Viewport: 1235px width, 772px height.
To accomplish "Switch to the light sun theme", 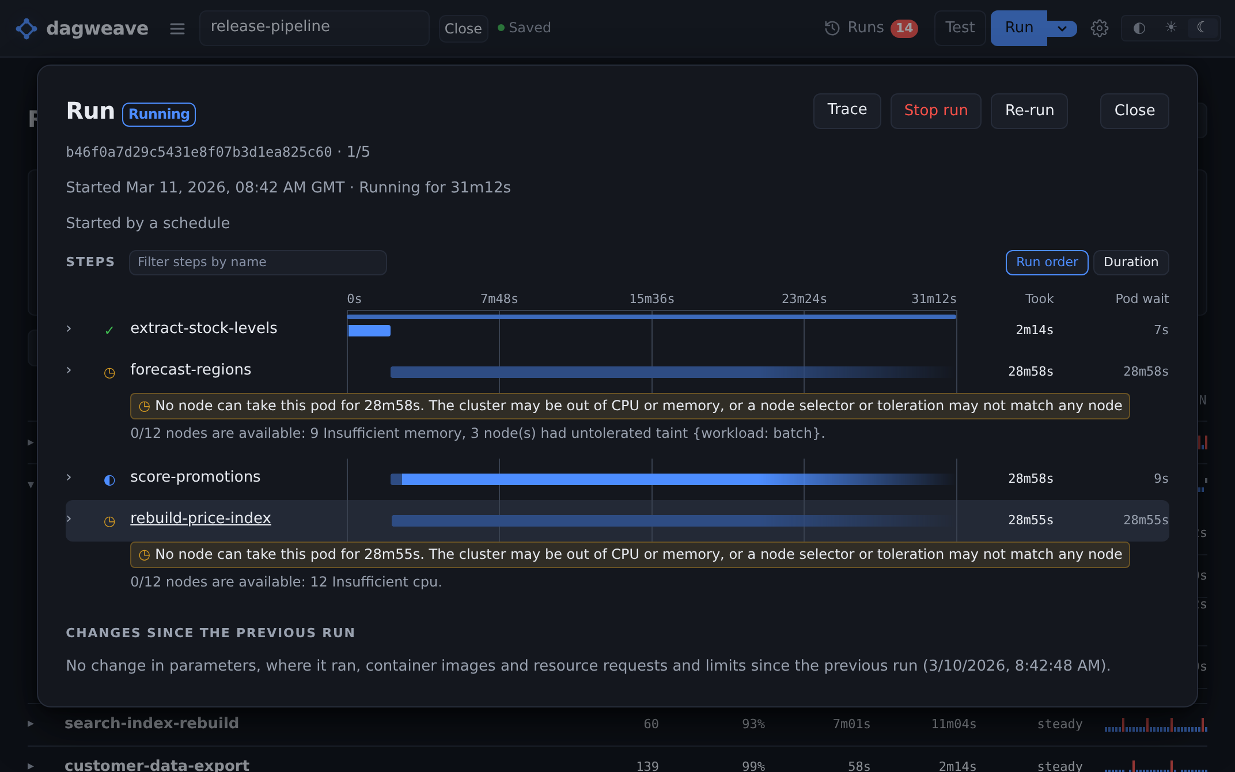I will point(1170,28).
